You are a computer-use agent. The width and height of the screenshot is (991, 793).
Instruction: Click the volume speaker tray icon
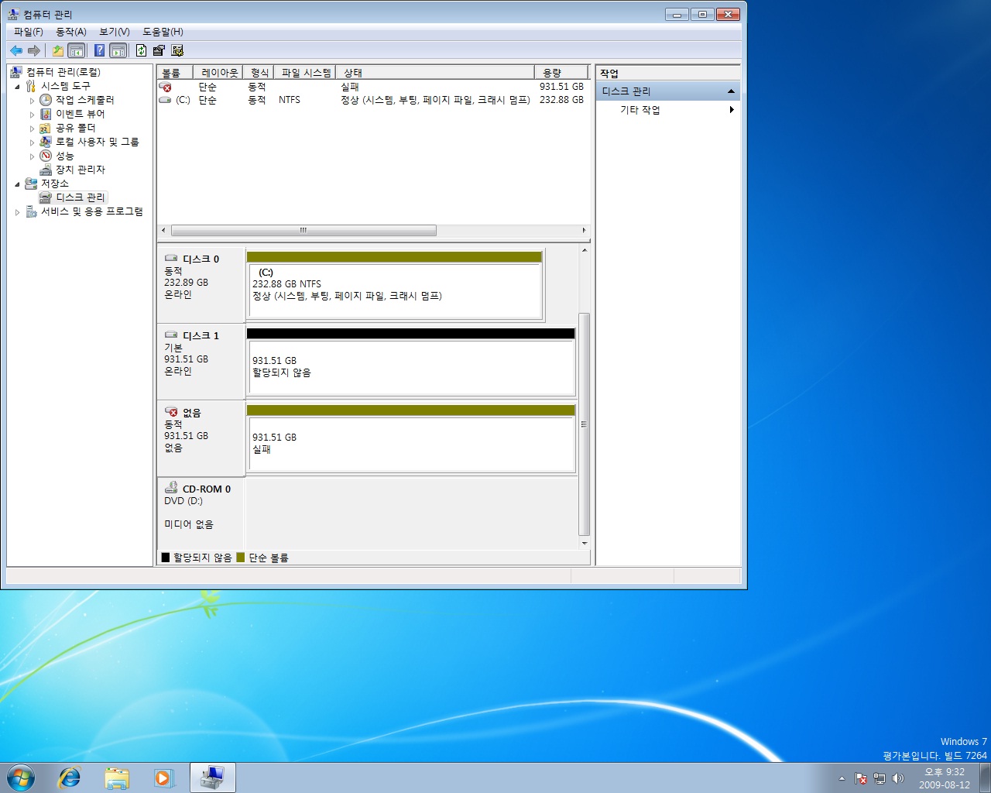[898, 778]
